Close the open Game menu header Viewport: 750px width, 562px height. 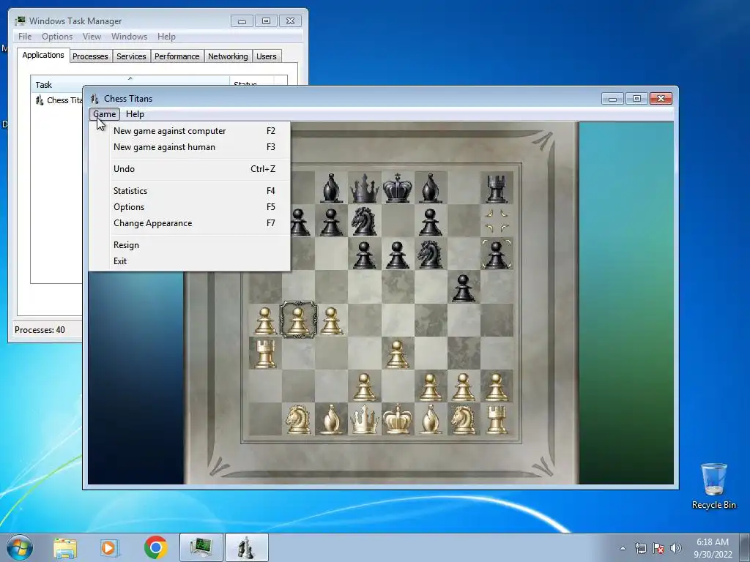point(104,114)
